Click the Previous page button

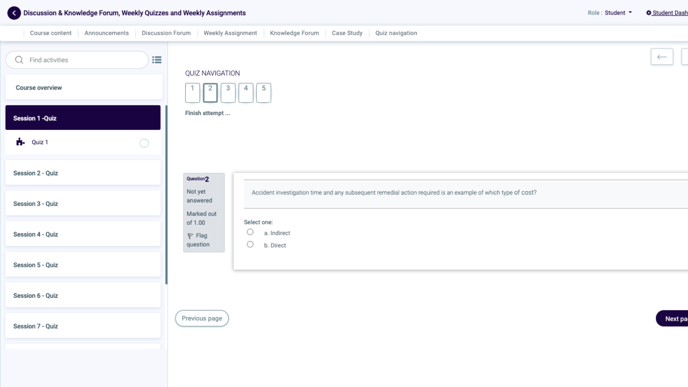pyautogui.click(x=202, y=318)
